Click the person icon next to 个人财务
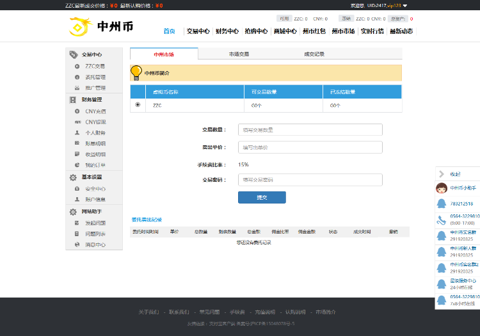Image resolution: width=480 pixels, height=336 pixels. pyautogui.click(x=77, y=132)
